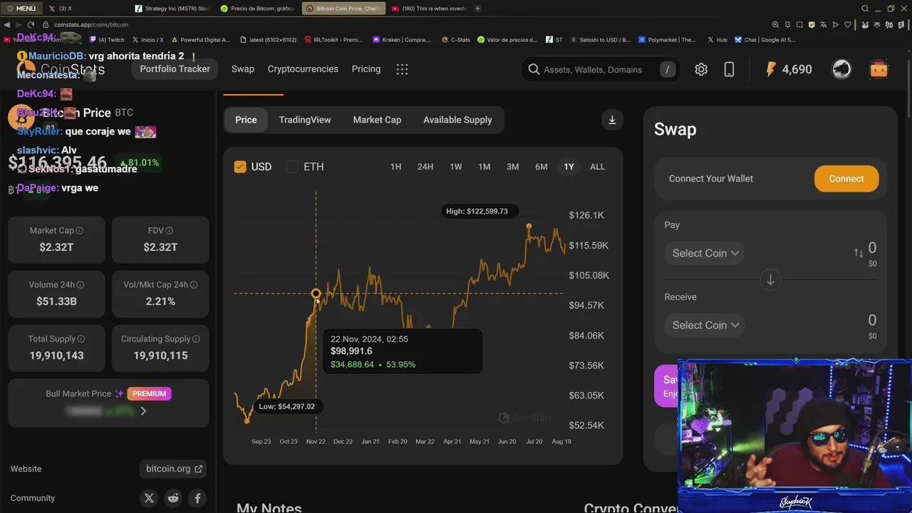Screen dimensions: 912x513
Task: Click the Pay amount field showing 0
Action: coord(872,248)
